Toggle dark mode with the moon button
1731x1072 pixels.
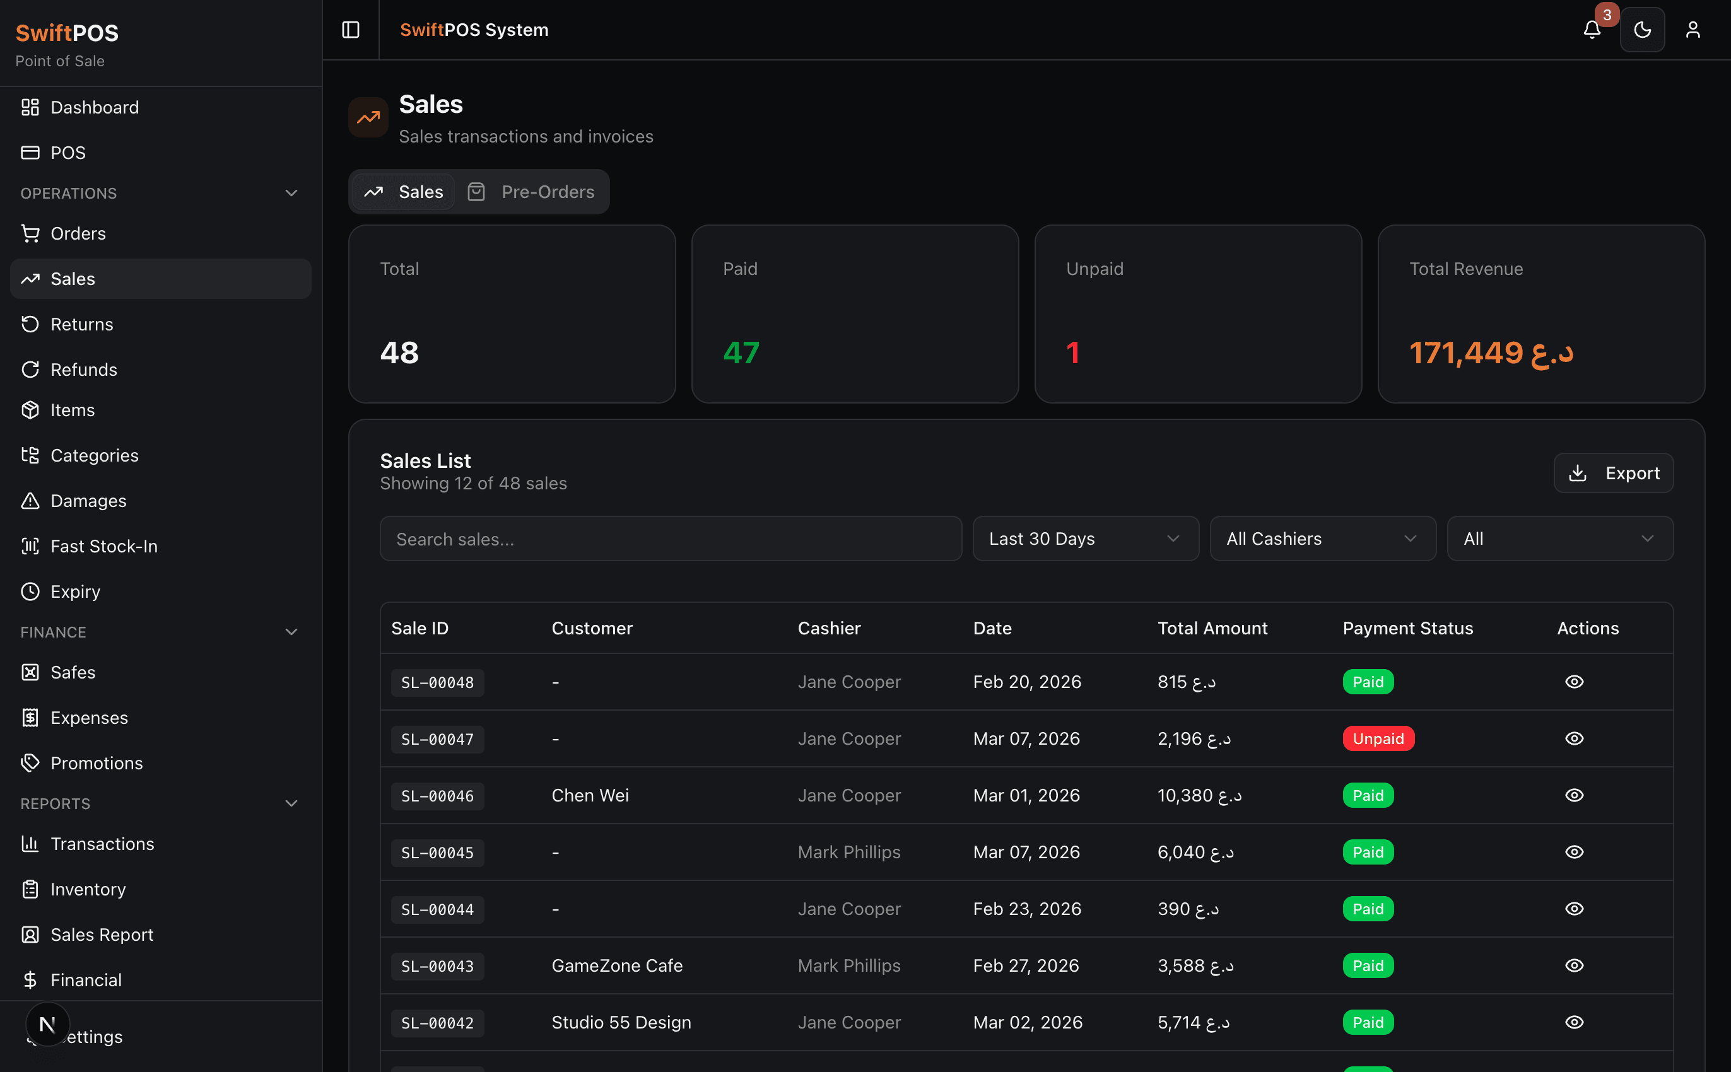[x=1642, y=30]
